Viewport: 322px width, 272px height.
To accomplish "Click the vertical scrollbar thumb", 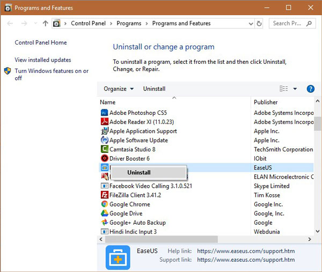I will tap(318, 123).
